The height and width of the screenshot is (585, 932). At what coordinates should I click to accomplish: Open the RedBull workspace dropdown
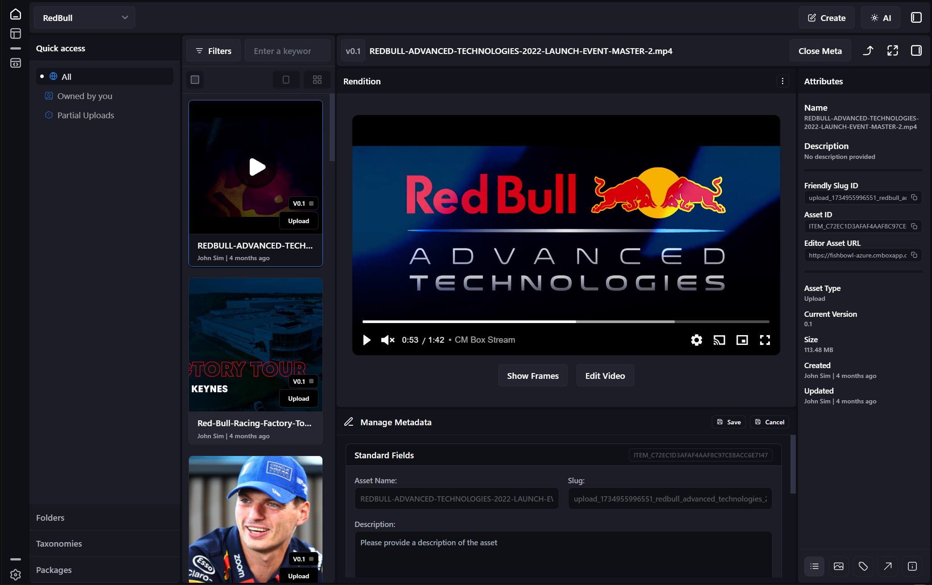(85, 18)
